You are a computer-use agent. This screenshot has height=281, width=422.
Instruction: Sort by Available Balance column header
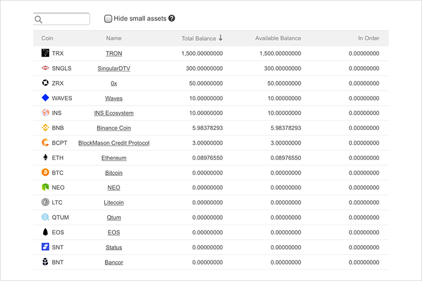pos(278,38)
